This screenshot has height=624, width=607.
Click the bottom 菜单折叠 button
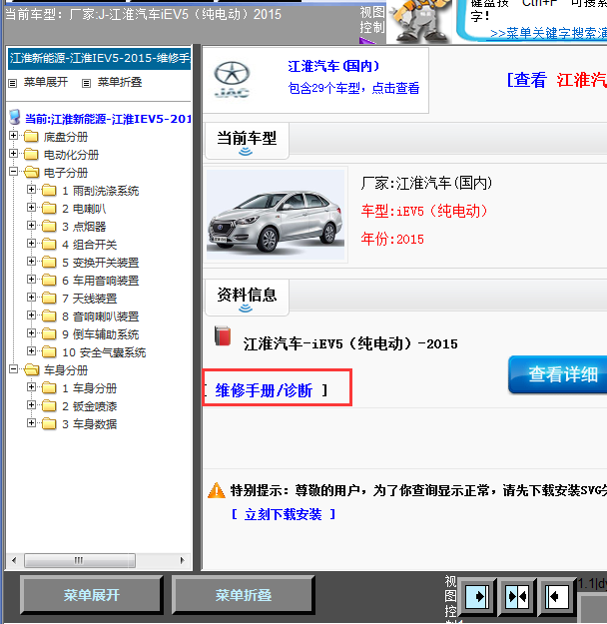tap(244, 595)
